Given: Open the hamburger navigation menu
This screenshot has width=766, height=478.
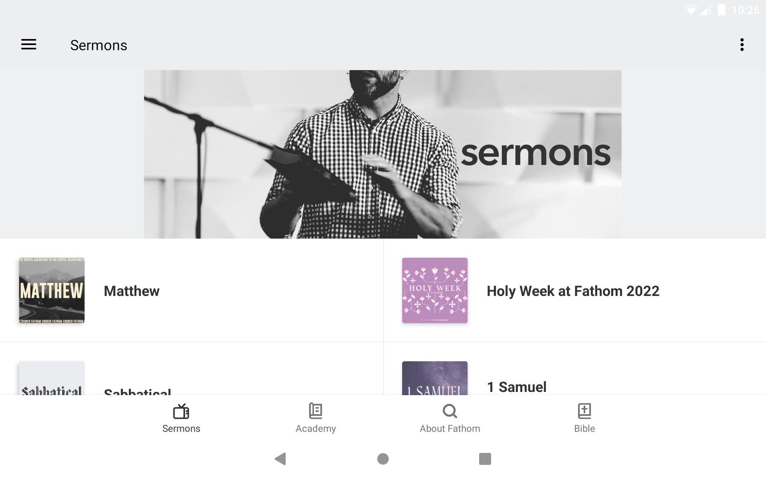Looking at the screenshot, I should point(29,45).
